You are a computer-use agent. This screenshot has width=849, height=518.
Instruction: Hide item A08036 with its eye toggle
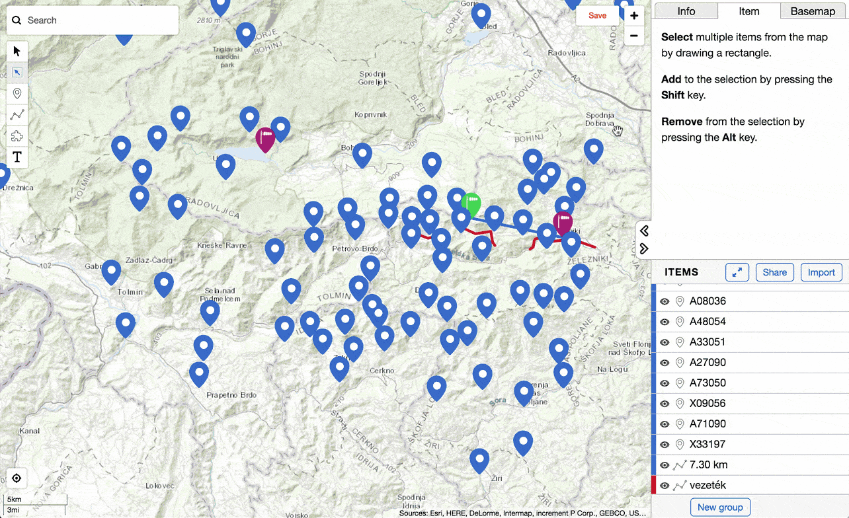coord(665,301)
